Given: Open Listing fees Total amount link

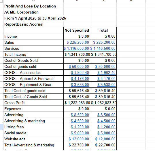Looking at the screenshot, I should pyautogui.click(x=106, y=127).
